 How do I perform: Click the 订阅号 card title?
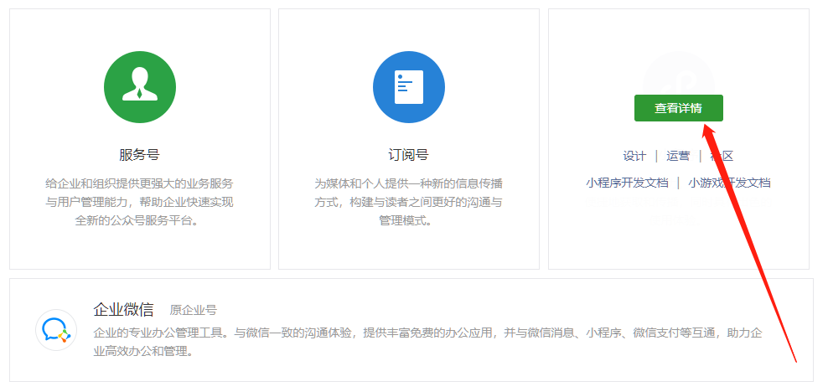click(x=409, y=155)
